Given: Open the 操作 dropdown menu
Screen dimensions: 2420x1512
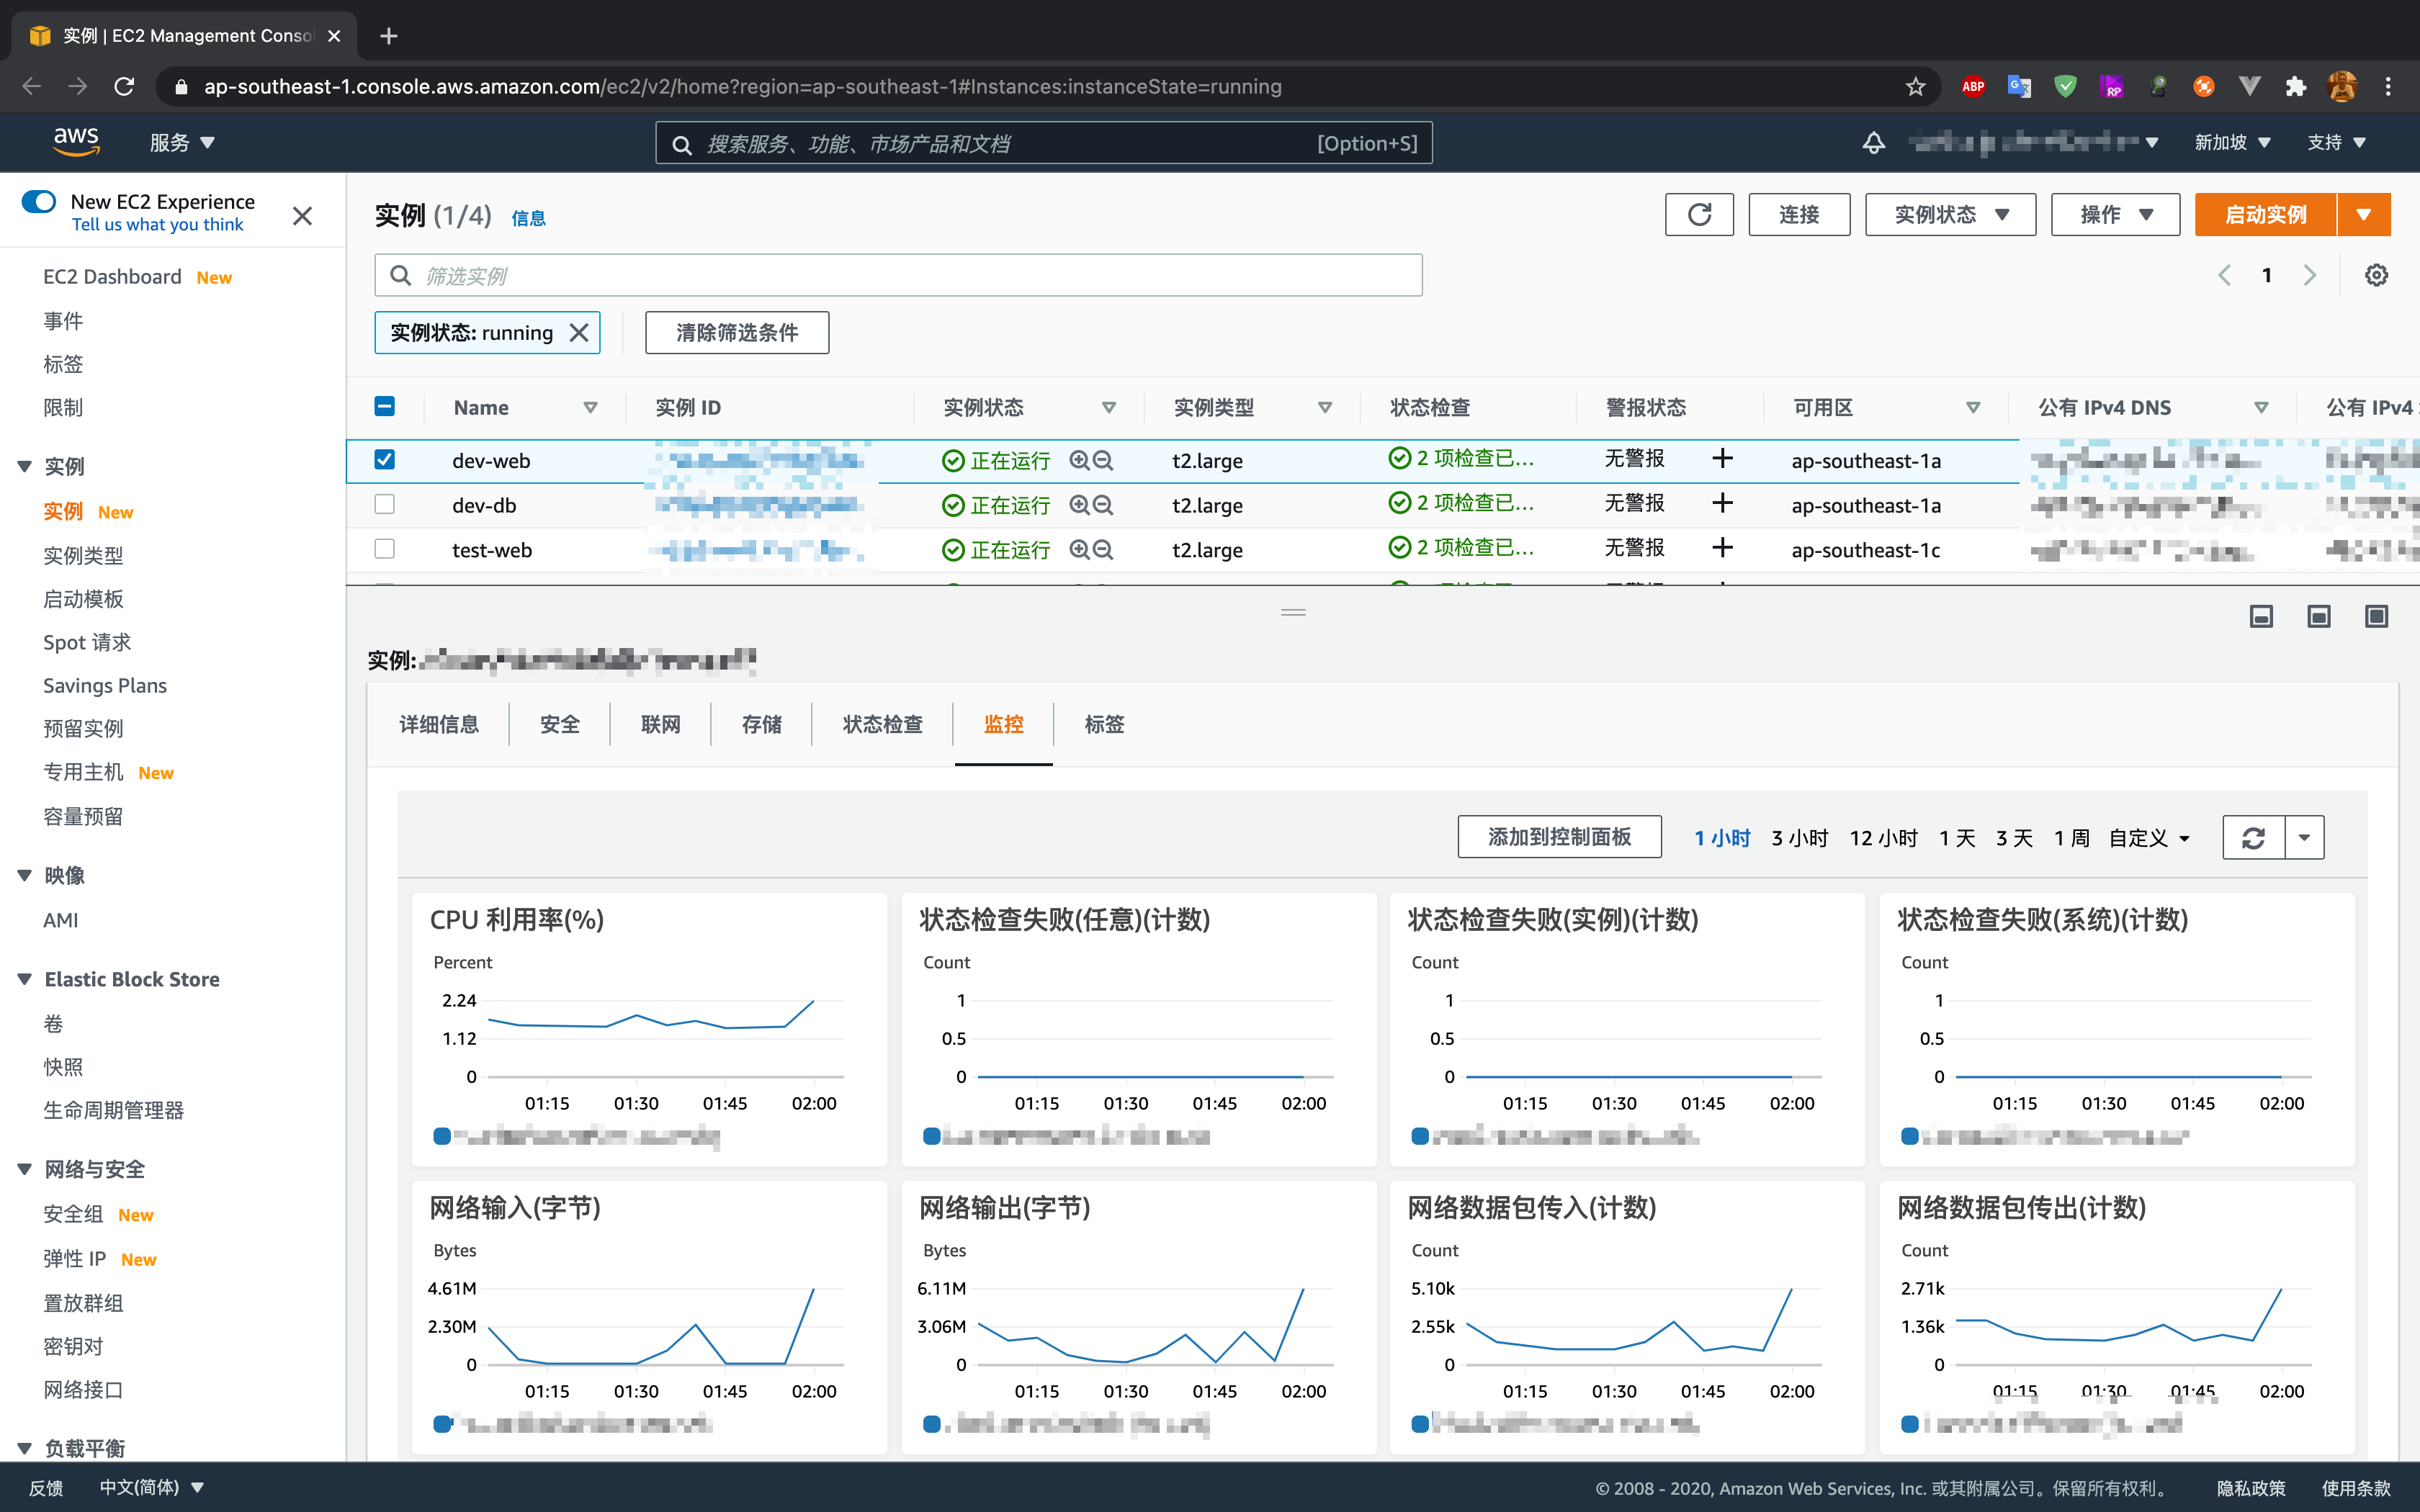Looking at the screenshot, I should pos(2114,214).
